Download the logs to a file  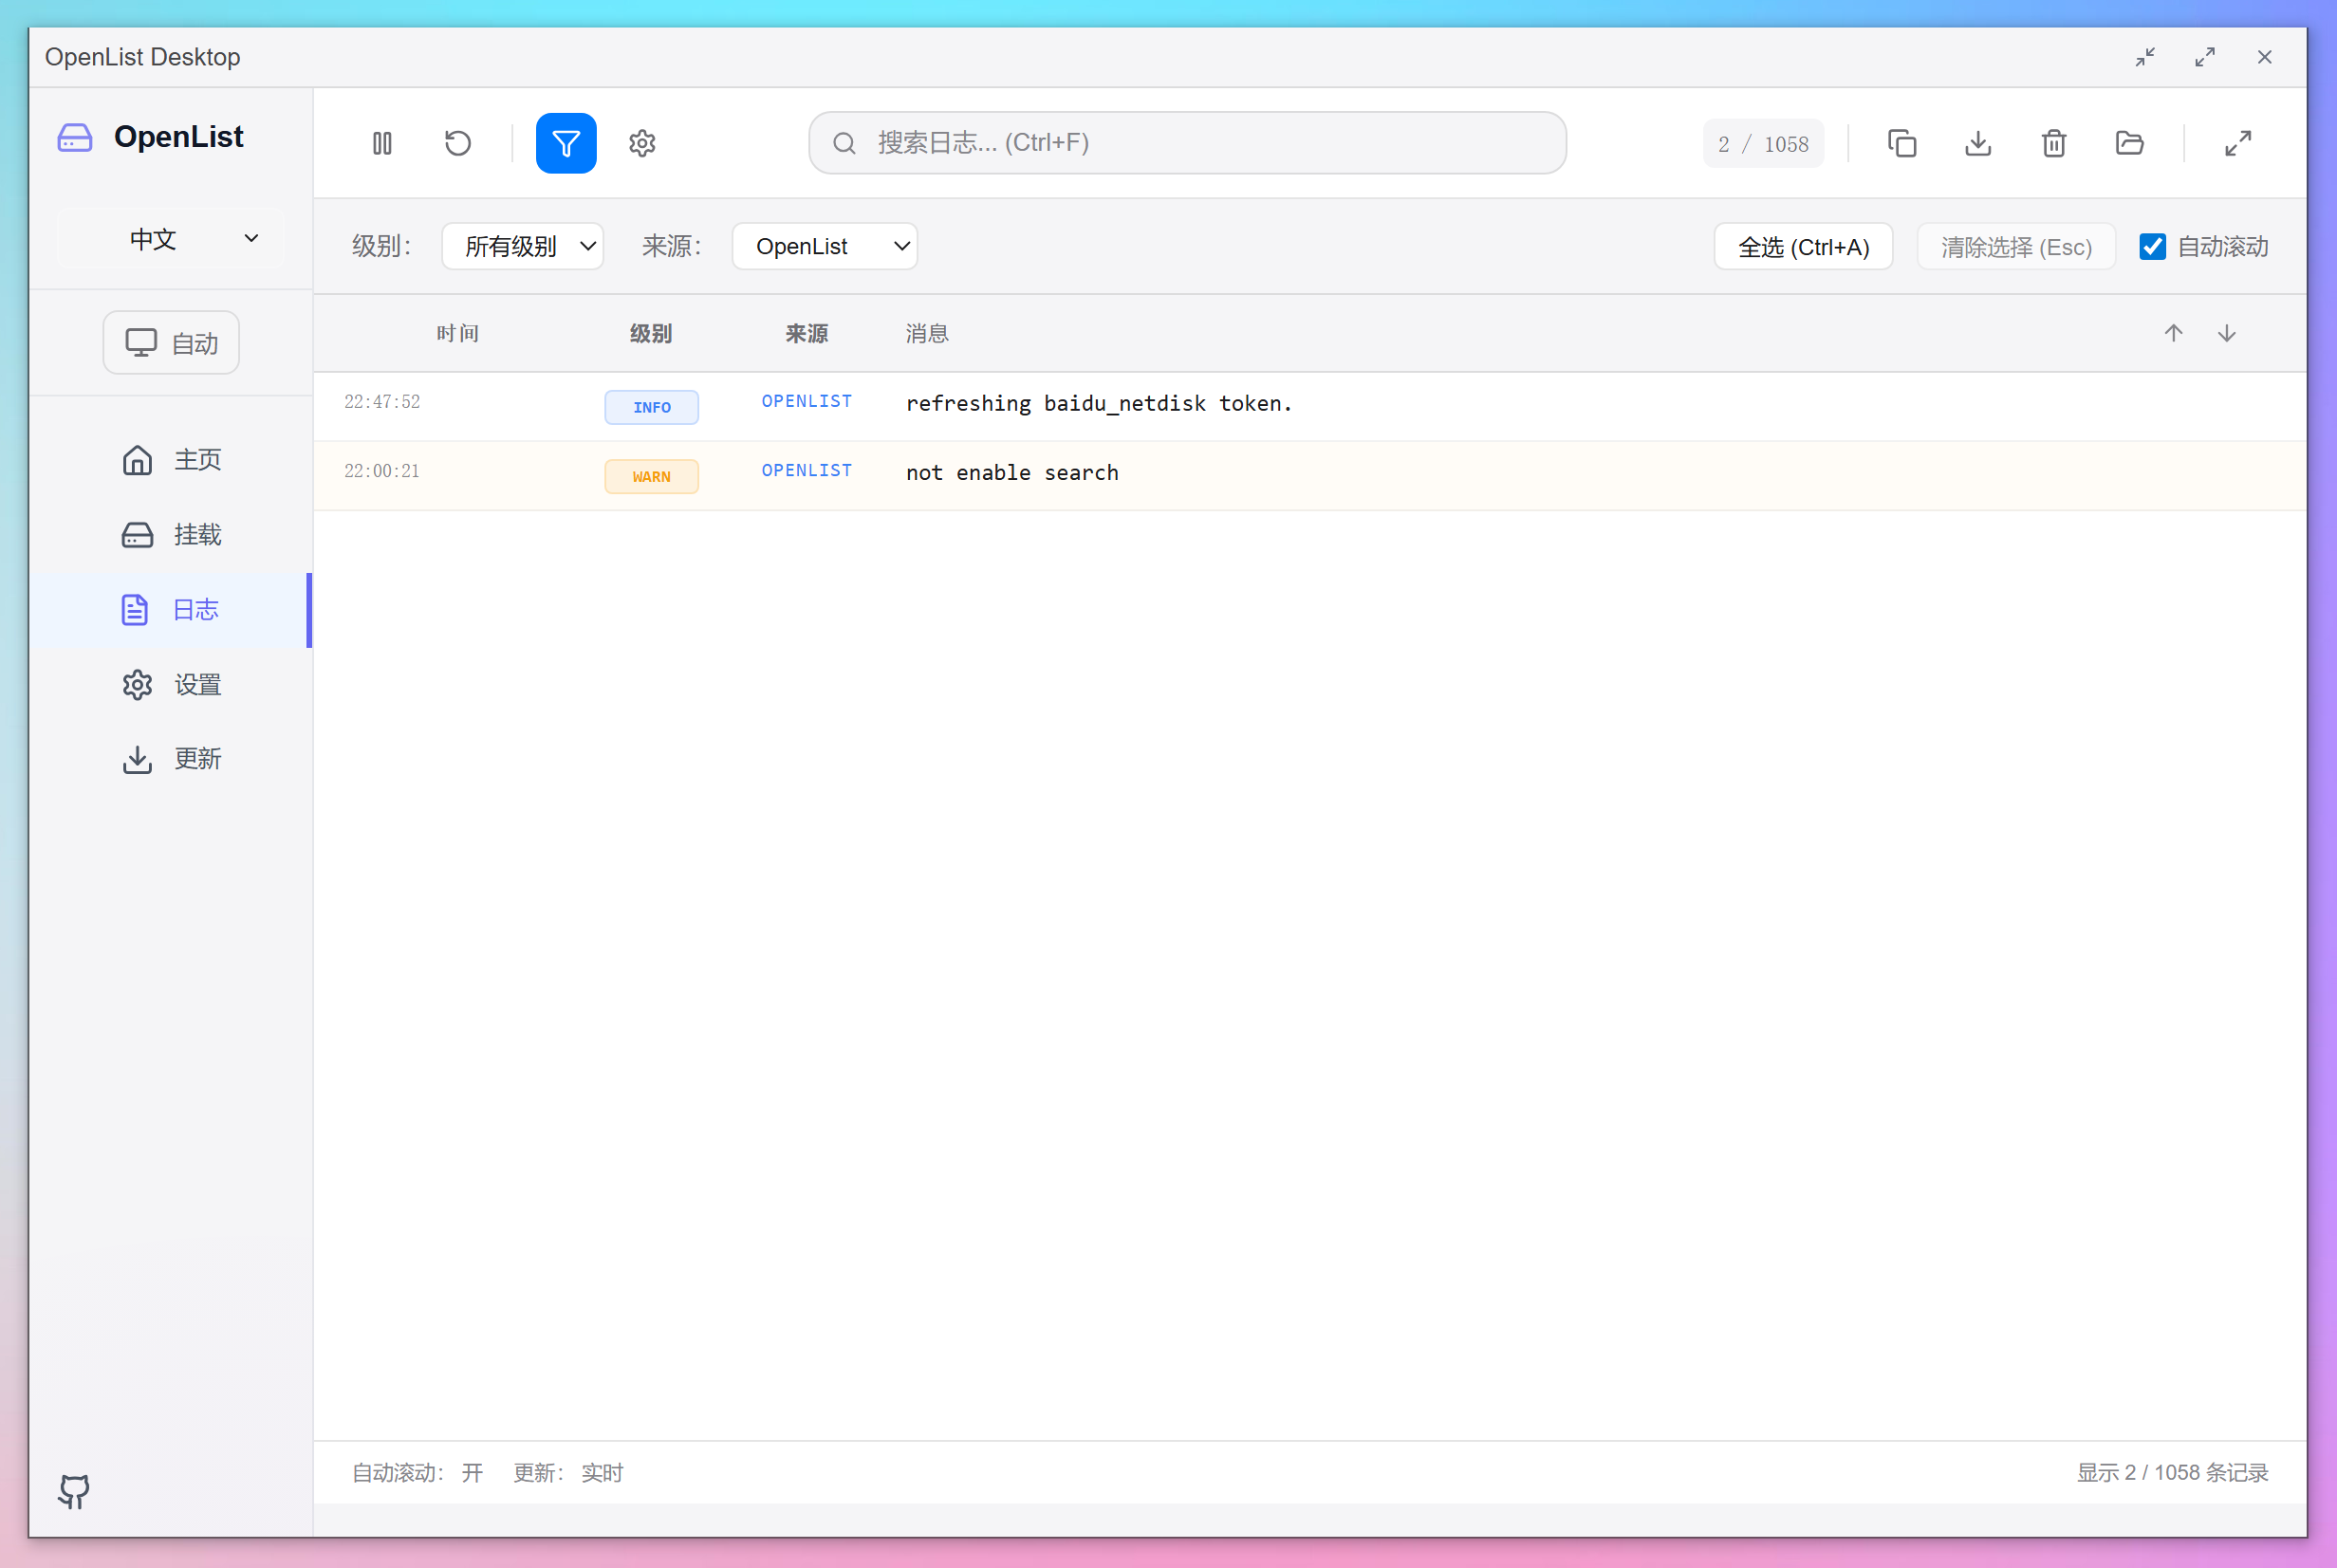(x=1978, y=143)
